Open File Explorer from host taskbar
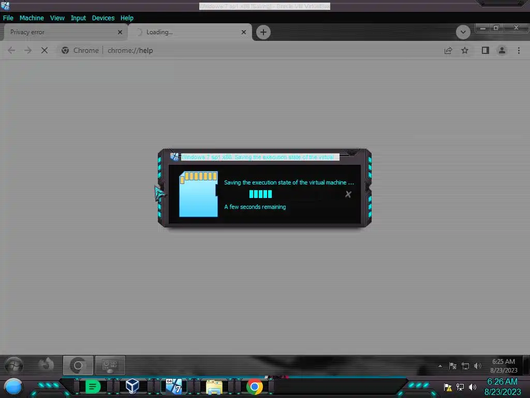 tap(214, 387)
